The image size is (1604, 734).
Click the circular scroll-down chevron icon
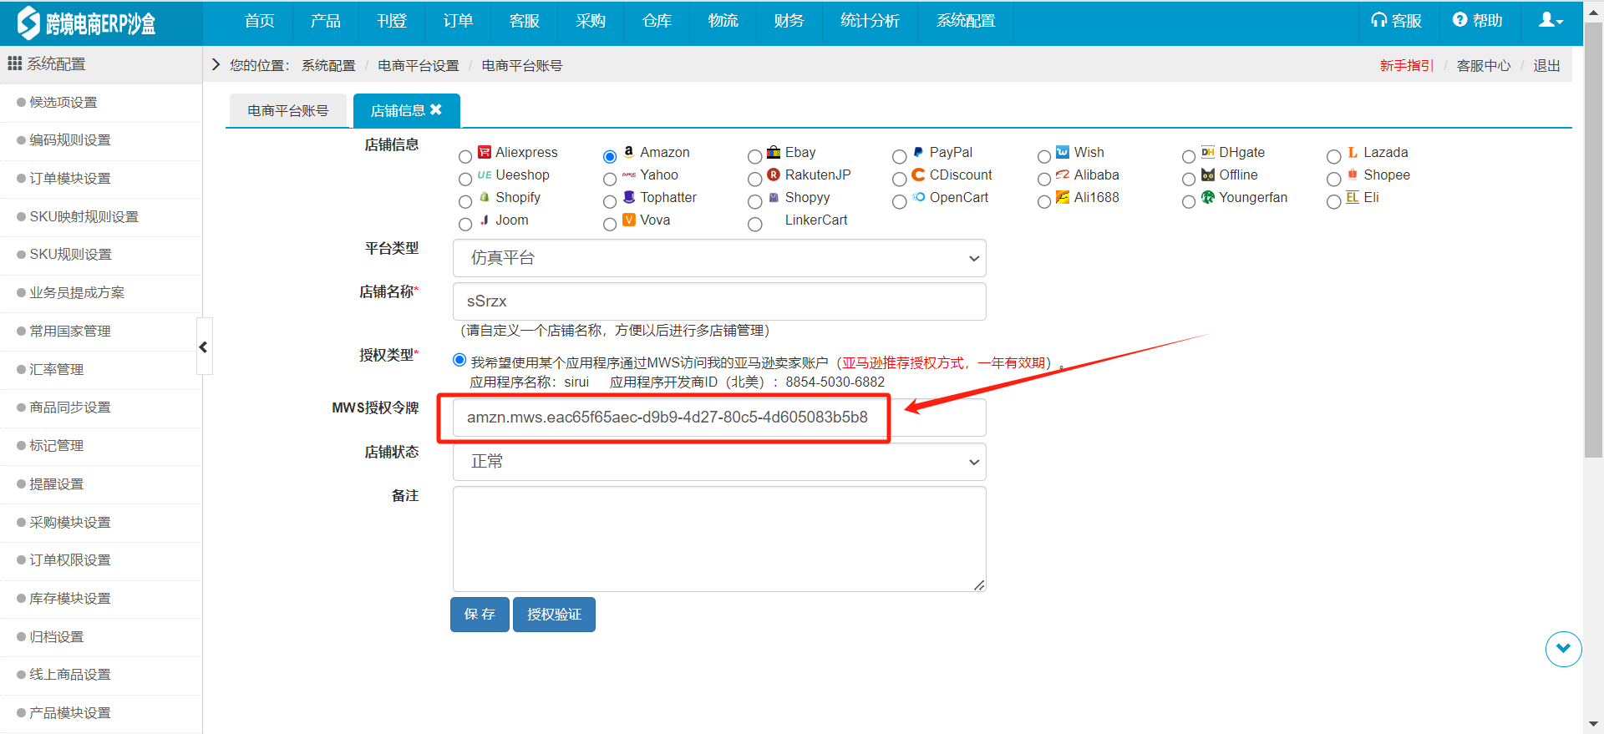point(1563,649)
